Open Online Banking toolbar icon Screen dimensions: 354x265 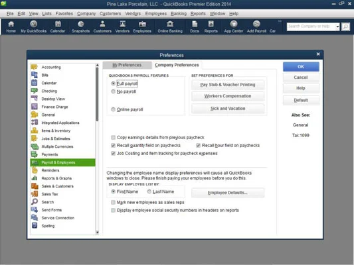point(170,26)
